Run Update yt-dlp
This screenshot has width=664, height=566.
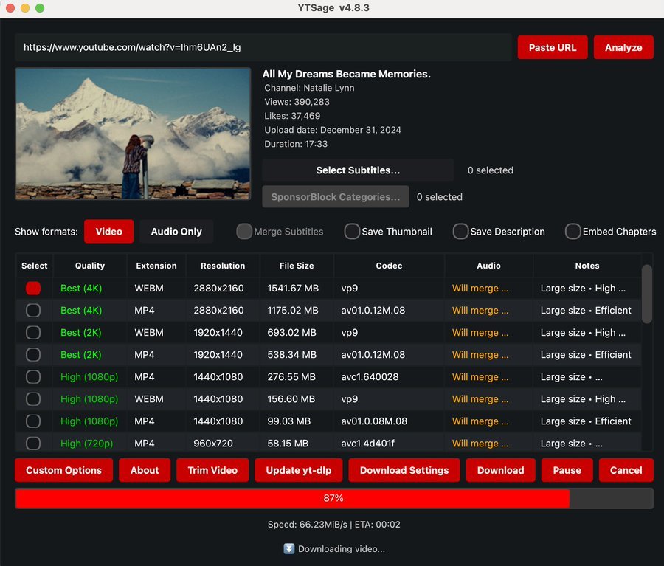click(x=298, y=470)
